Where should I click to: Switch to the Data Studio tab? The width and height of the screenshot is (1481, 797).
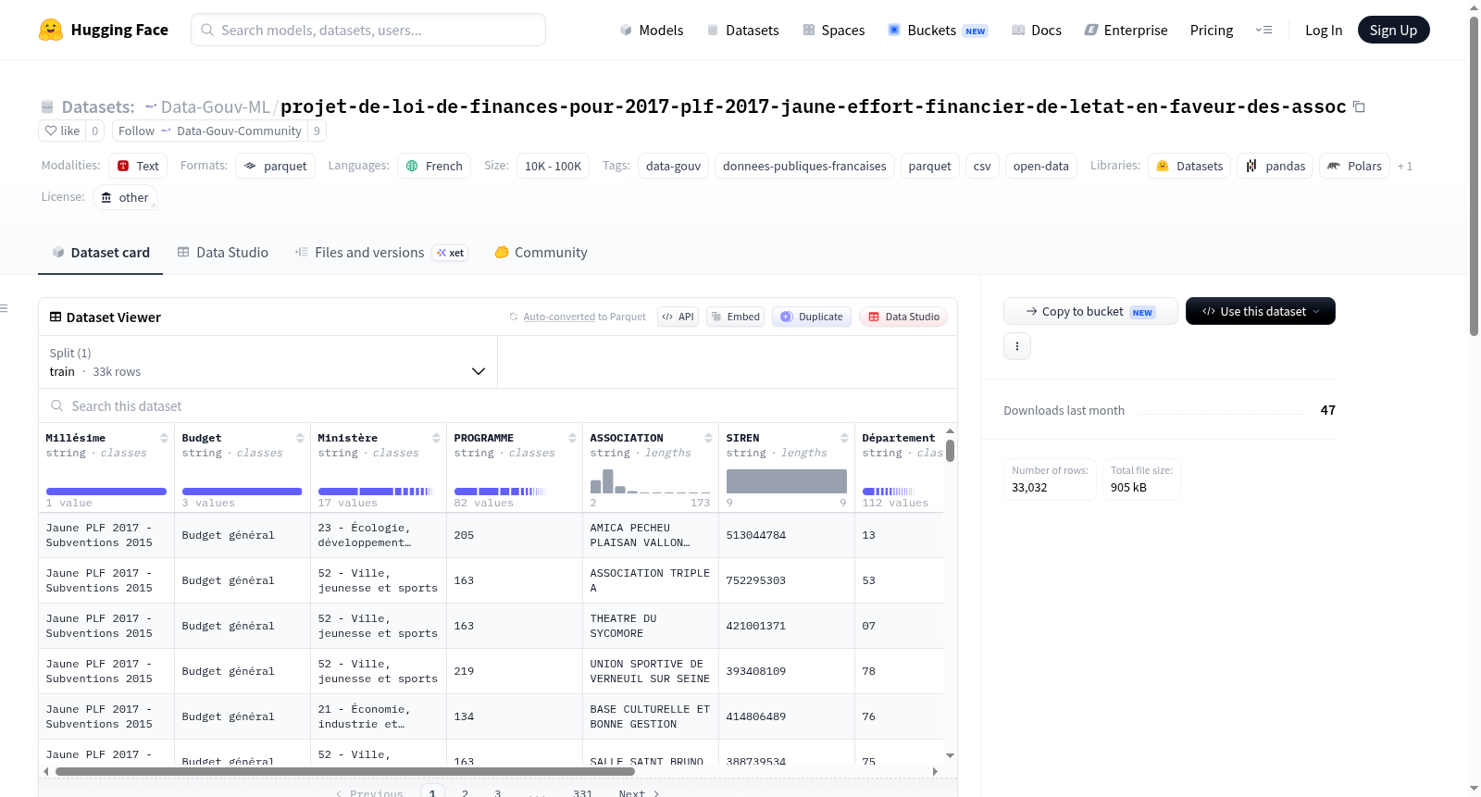223,253
